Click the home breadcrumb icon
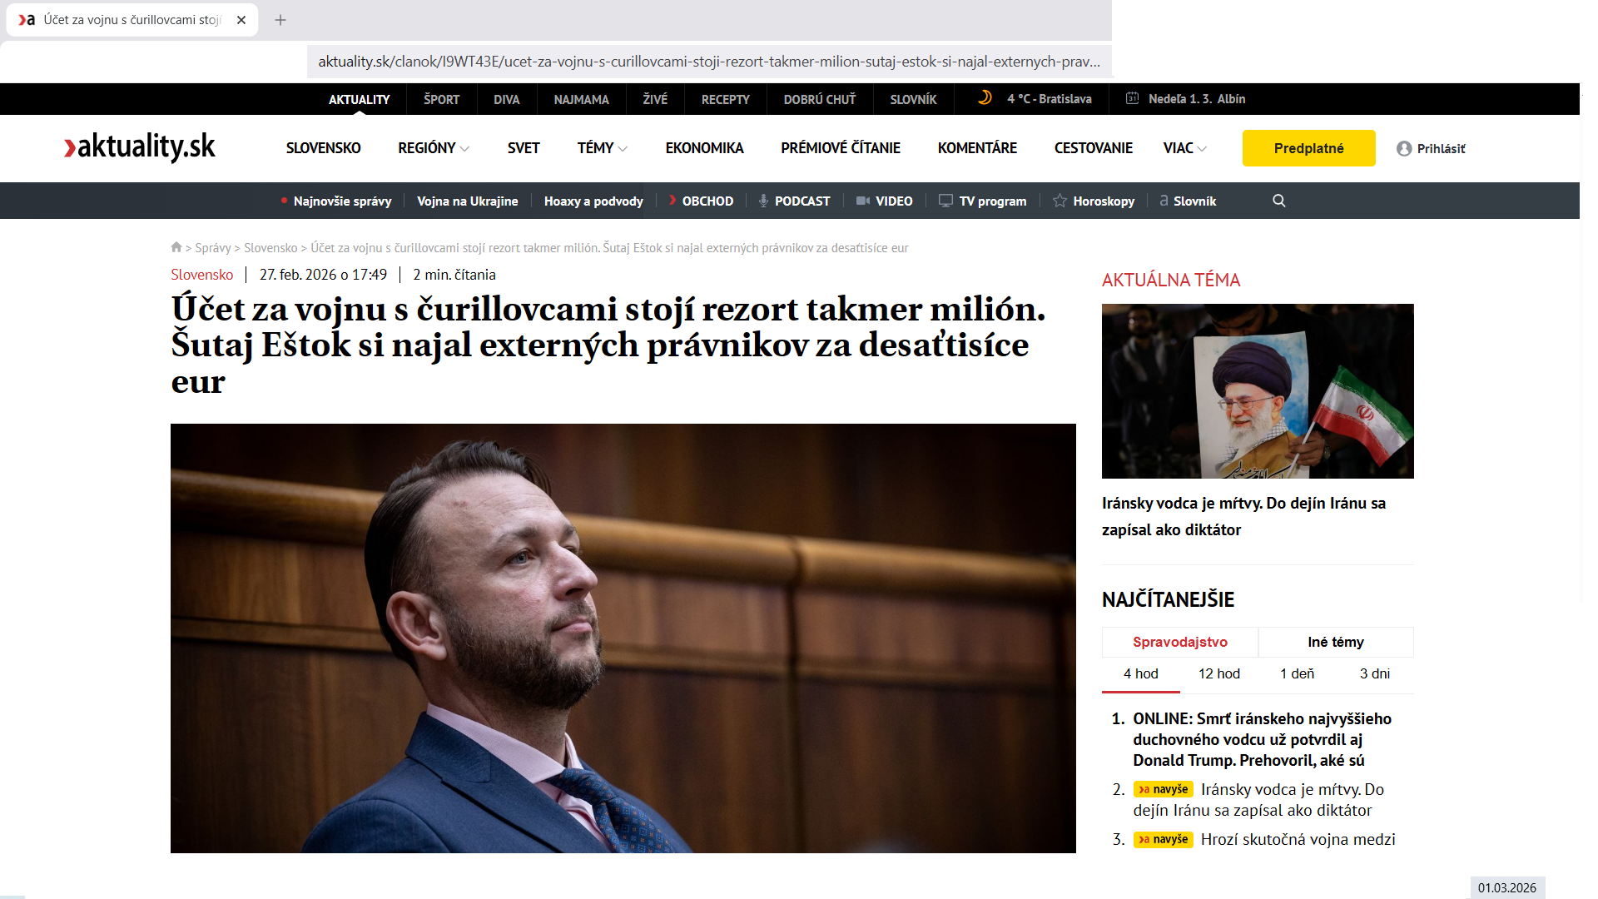 (x=176, y=247)
